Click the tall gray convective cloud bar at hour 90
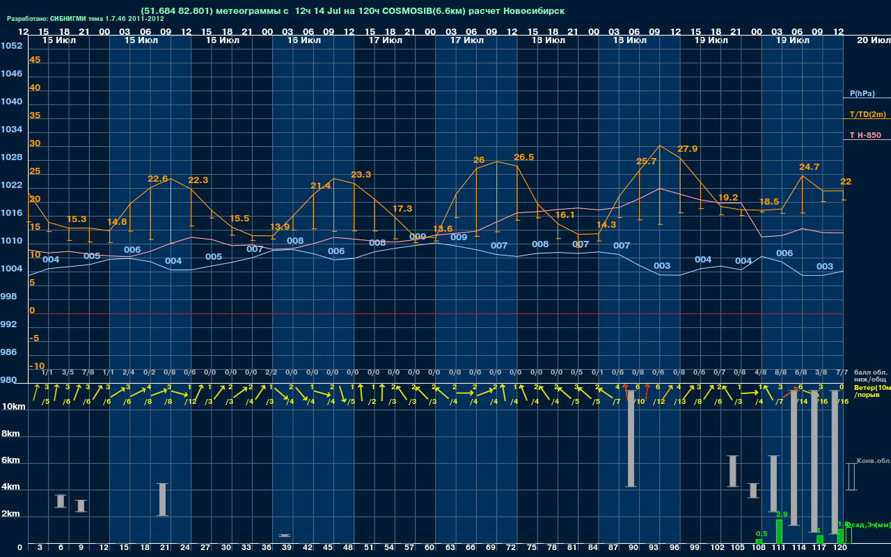 pyautogui.click(x=631, y=439)
